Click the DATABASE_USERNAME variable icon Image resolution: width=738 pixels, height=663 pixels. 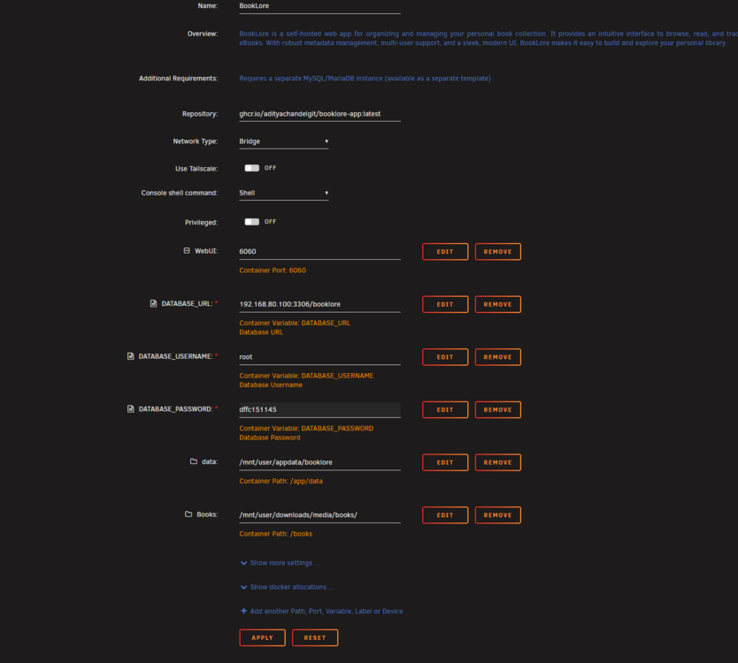130,356
